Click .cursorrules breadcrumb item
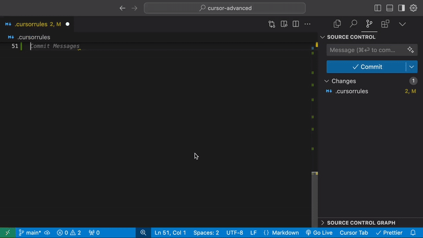The height and width of the screenshot is (238, 423). point(34,37)
